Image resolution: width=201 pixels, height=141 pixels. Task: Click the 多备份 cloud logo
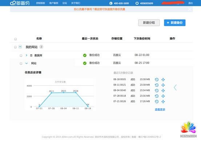tap(20, 3)
